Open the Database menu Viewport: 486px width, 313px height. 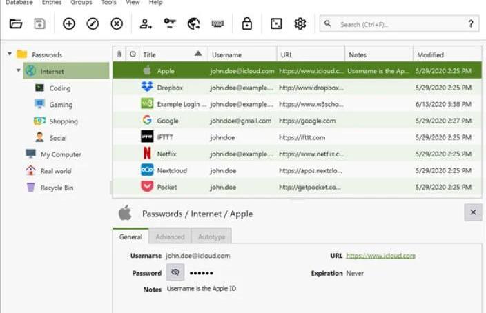point(19,3)
